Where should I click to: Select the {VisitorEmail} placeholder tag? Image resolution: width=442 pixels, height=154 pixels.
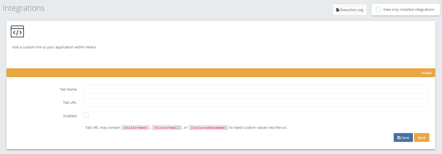point(167,128)
